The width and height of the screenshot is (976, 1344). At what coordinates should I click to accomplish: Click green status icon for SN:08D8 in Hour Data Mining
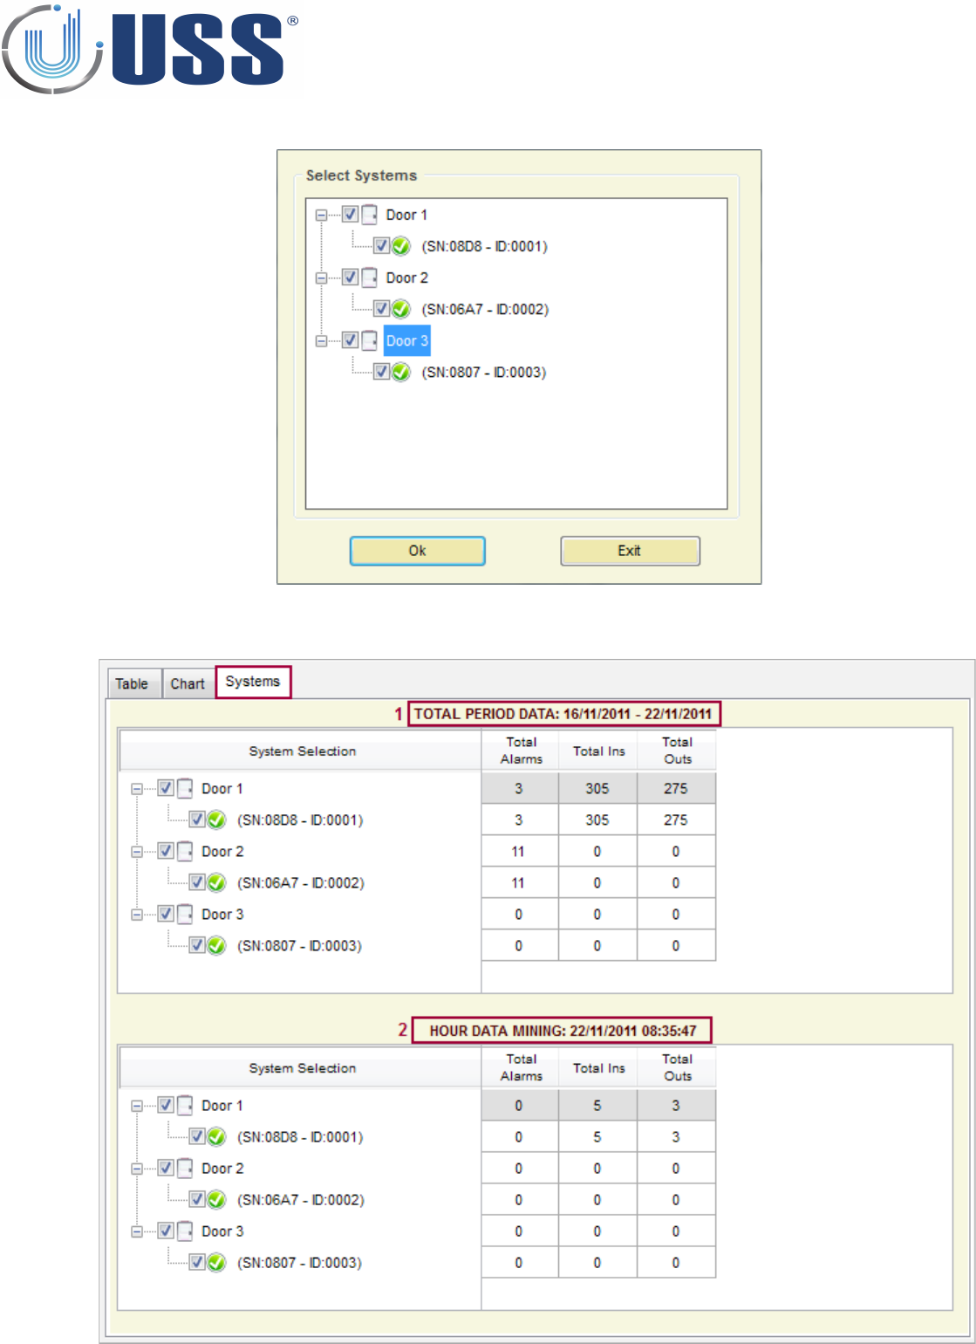[216, 1137]
